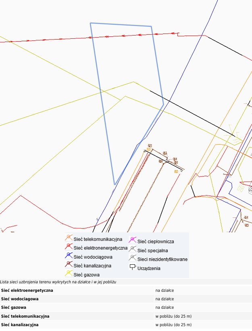252x331 pixels.
Task: Click the red electric power network legend icon
Action: pyautogui.click(x=69, y=247)
